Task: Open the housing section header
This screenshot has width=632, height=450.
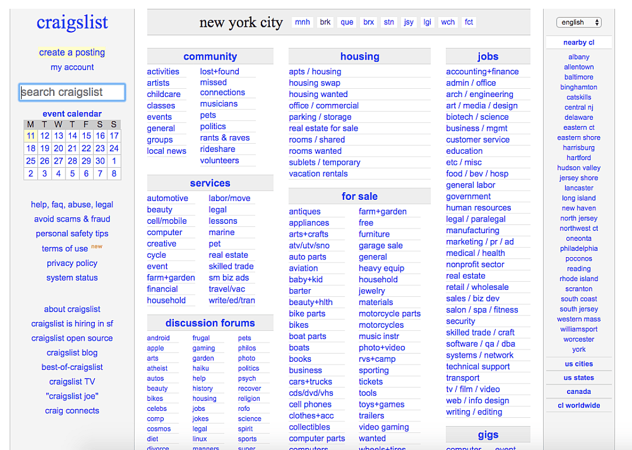Action: click(x=359, y=56)
